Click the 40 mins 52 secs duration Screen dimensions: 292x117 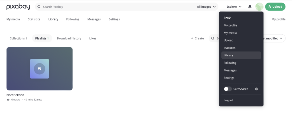coord(33,100)
